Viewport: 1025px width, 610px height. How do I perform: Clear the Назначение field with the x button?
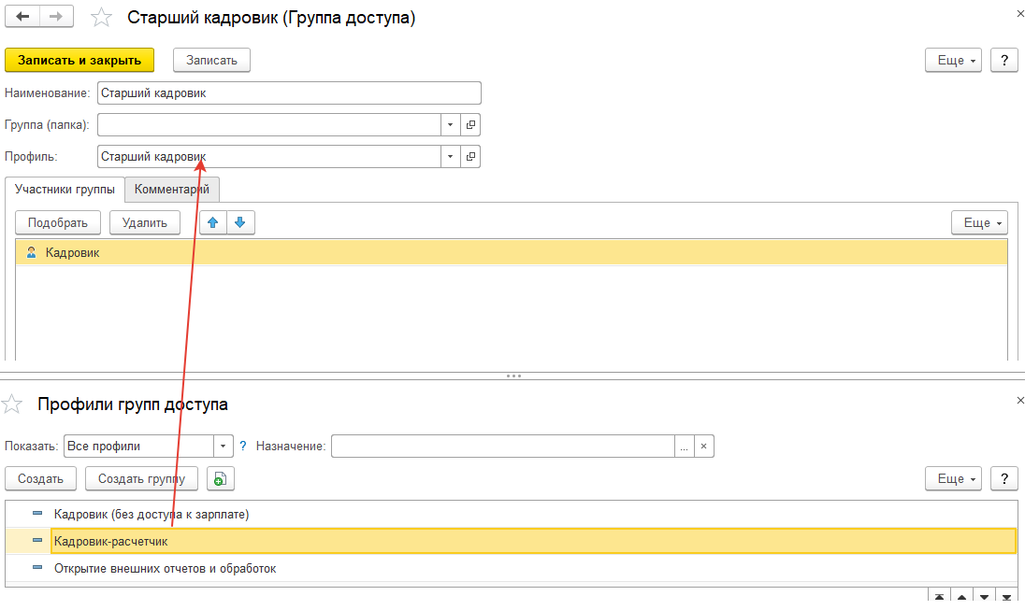[x=704, y=447]
